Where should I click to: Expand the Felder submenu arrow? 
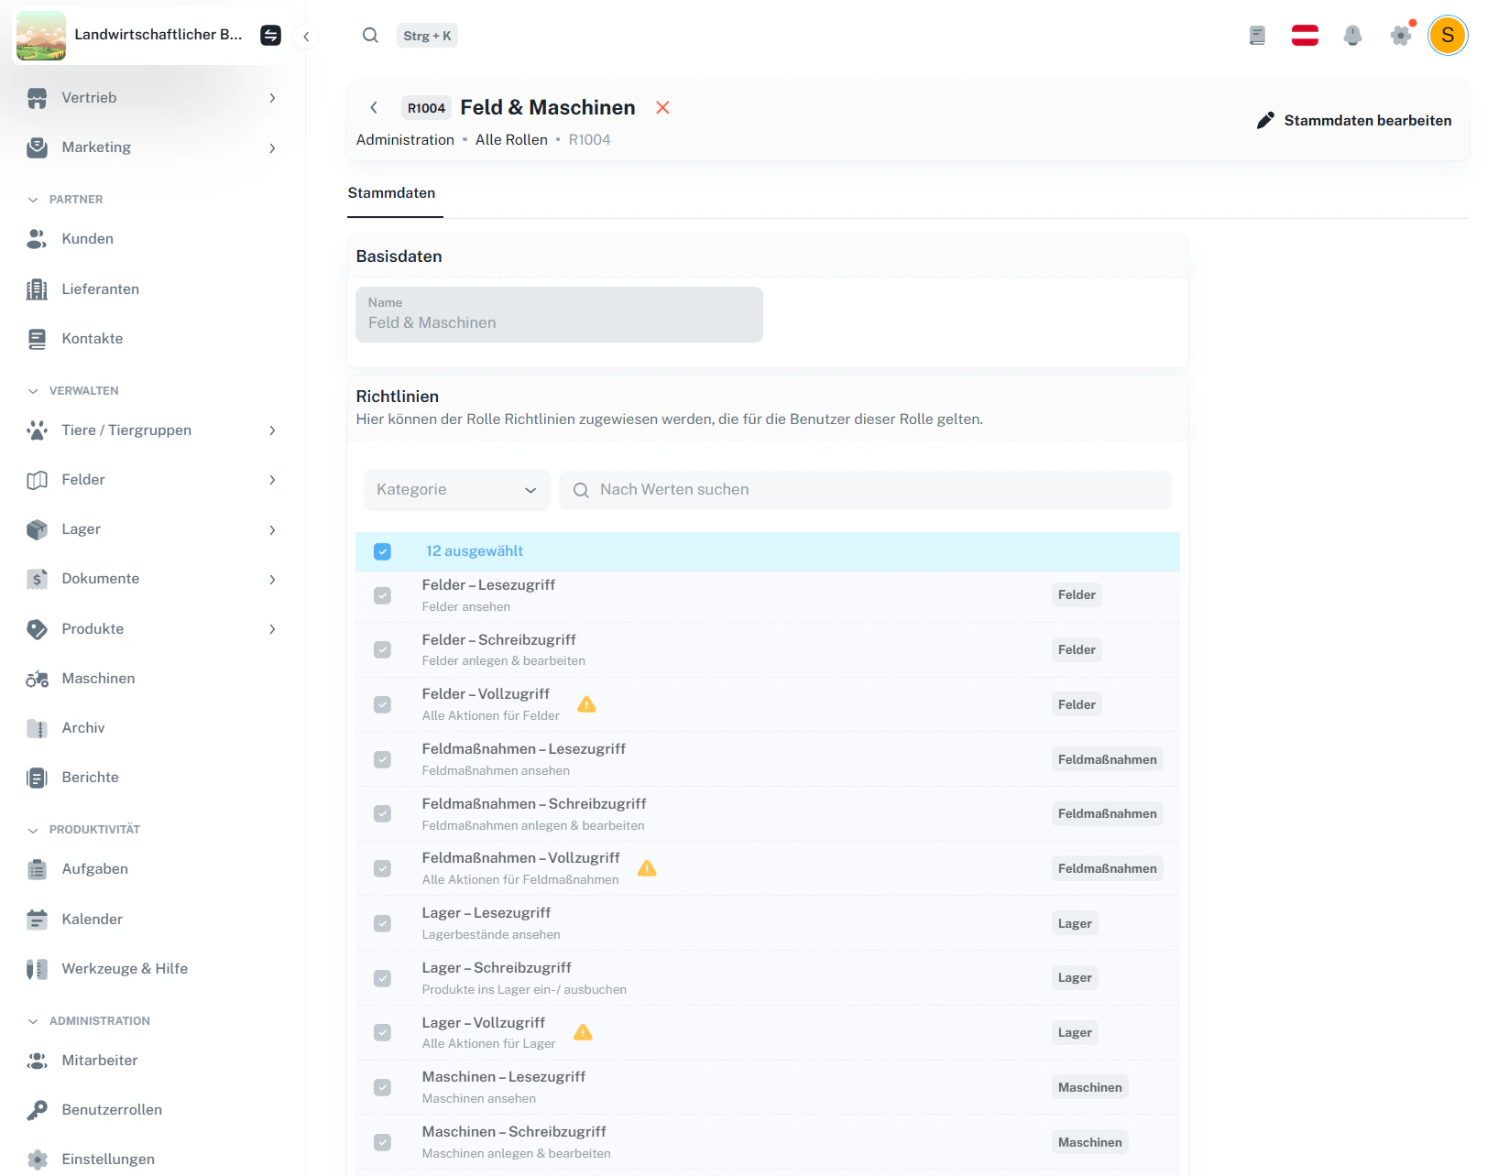coord(272,480)
